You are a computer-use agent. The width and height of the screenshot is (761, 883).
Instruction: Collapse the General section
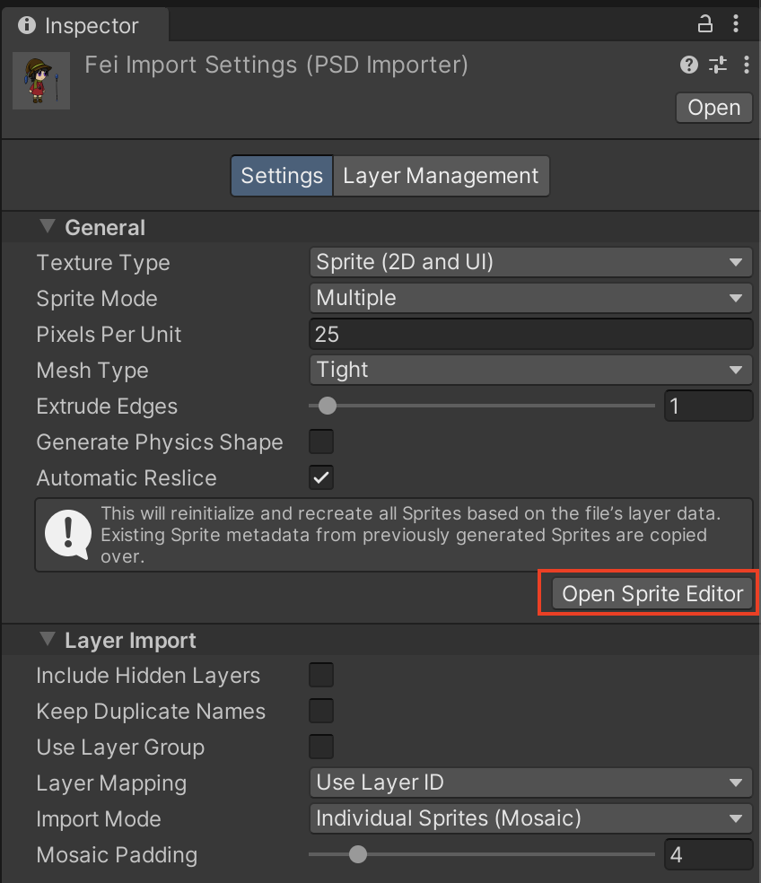(x=48, y=227)
